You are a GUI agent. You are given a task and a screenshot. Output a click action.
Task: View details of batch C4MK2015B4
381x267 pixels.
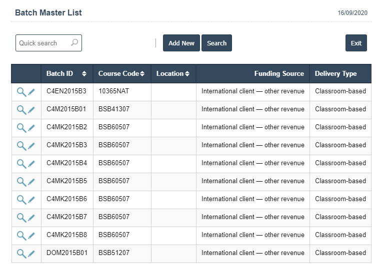(21, 164)
